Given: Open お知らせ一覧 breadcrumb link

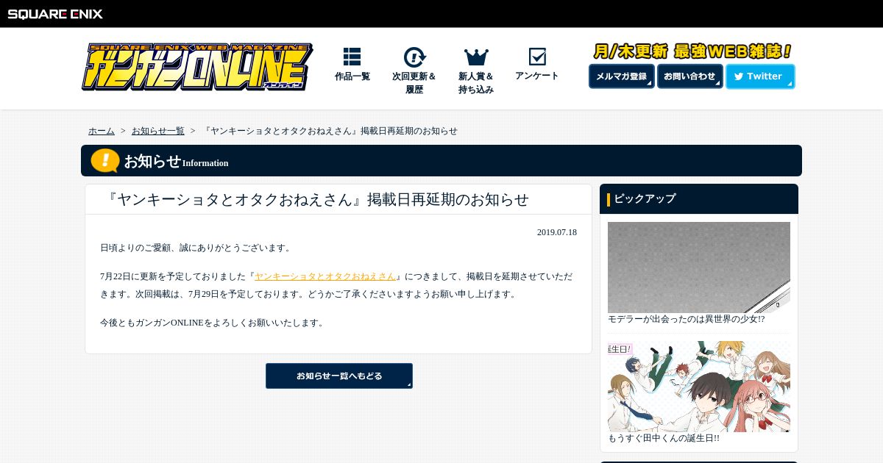Looking at the screenshot, I should click(x=158, y=131).
